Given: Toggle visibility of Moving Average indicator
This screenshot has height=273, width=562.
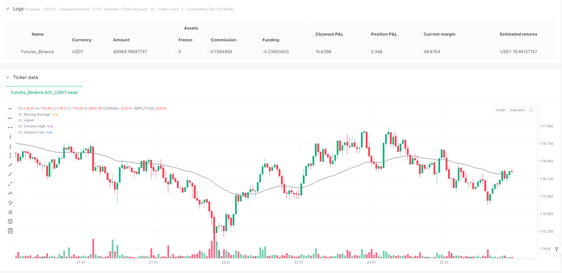Looking at the screenshot, I should pyautogui.click(x=21, y=115).
